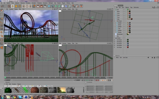The image size is (159, 99).
Task: Activate the Rotate tool
Action: tap(19, 6)
